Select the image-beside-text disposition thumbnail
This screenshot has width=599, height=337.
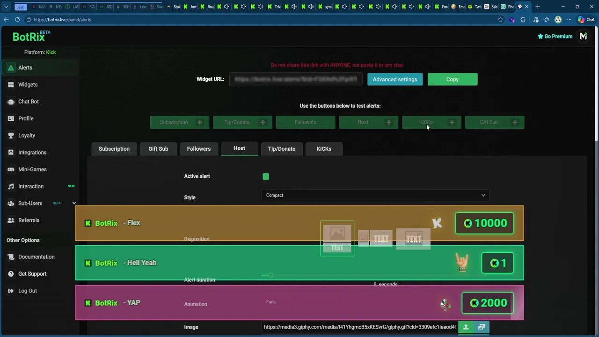click(375, 239)
